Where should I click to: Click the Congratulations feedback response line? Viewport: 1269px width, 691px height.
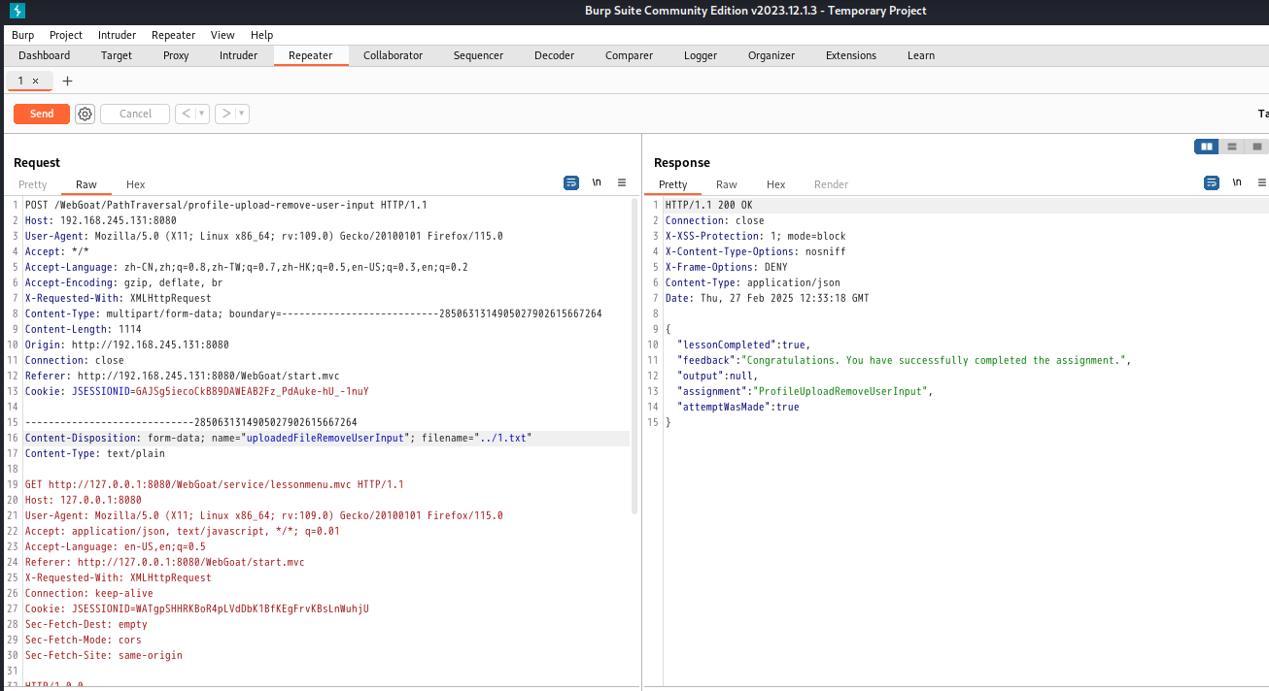click(905, 360)
